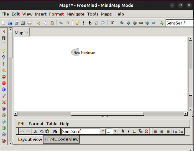This screenshot has height=151, width=194.
Task: Click the blue minus icon
Action: [154, 23]
